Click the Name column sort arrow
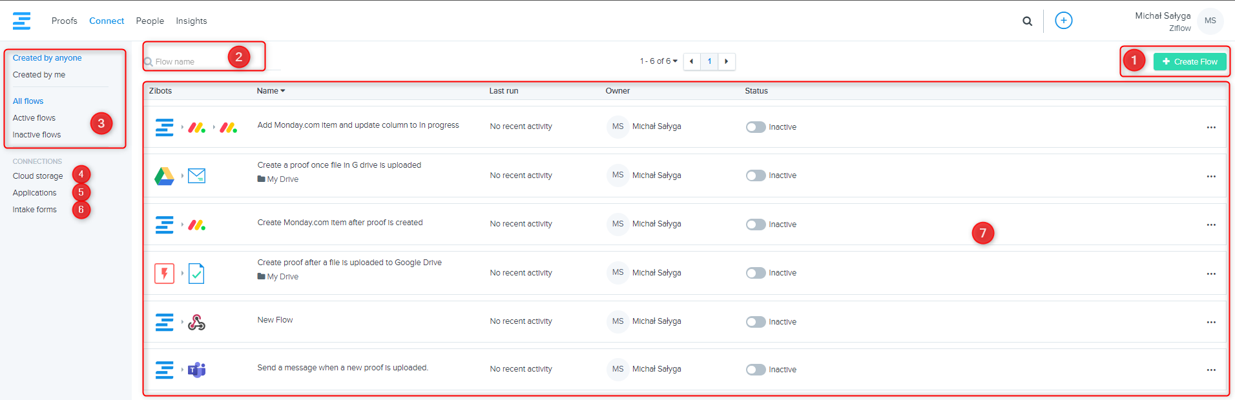Screen dimensions: 1235x400 coord(283,91)
